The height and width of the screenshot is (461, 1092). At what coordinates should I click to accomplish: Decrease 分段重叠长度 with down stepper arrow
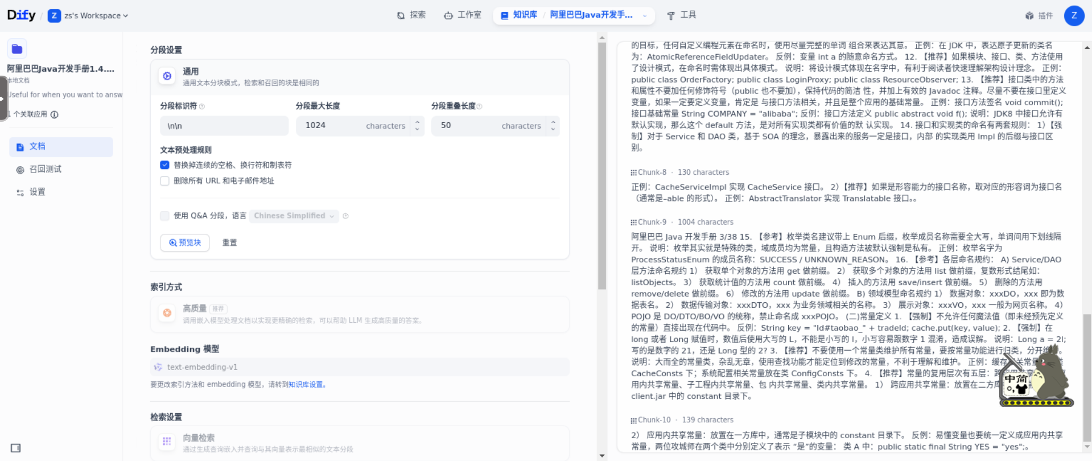click(x=553, y=130)
